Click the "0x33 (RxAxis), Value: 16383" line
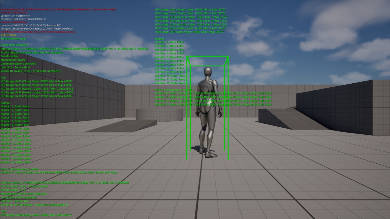 coord(191,17)
